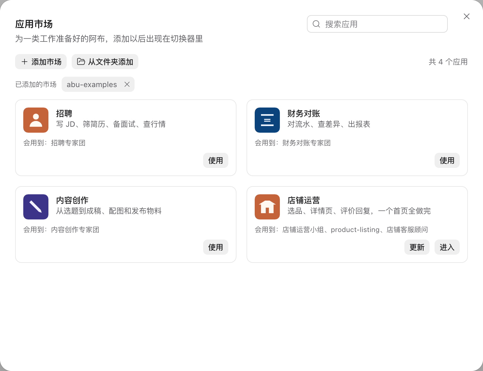Click the magnifier icon in search box
This screenshot has width=483, height=371.
316,24
